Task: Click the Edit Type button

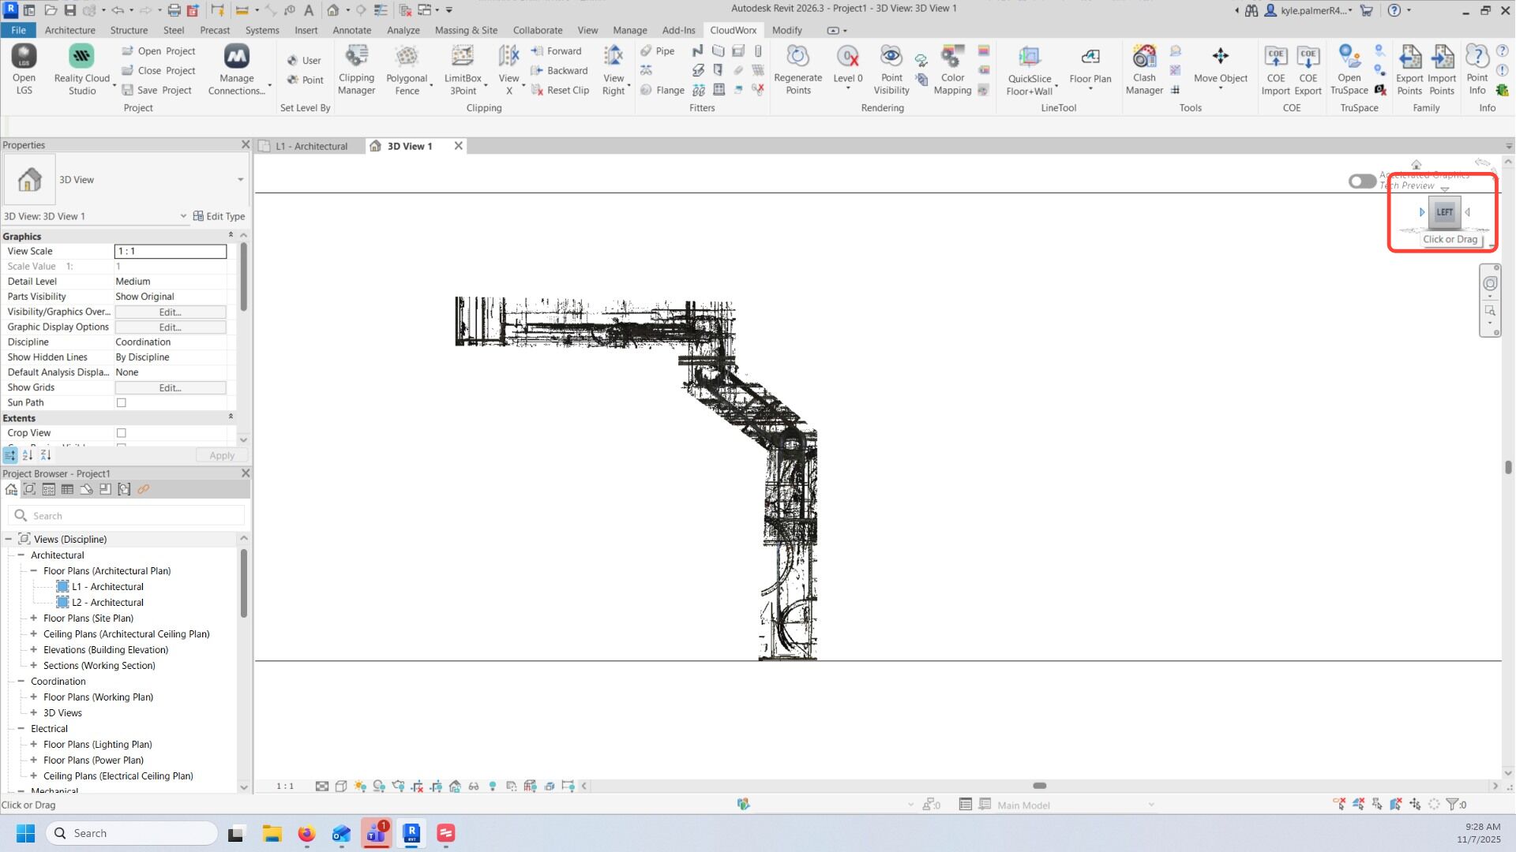Action: click(x=220, y=216)
